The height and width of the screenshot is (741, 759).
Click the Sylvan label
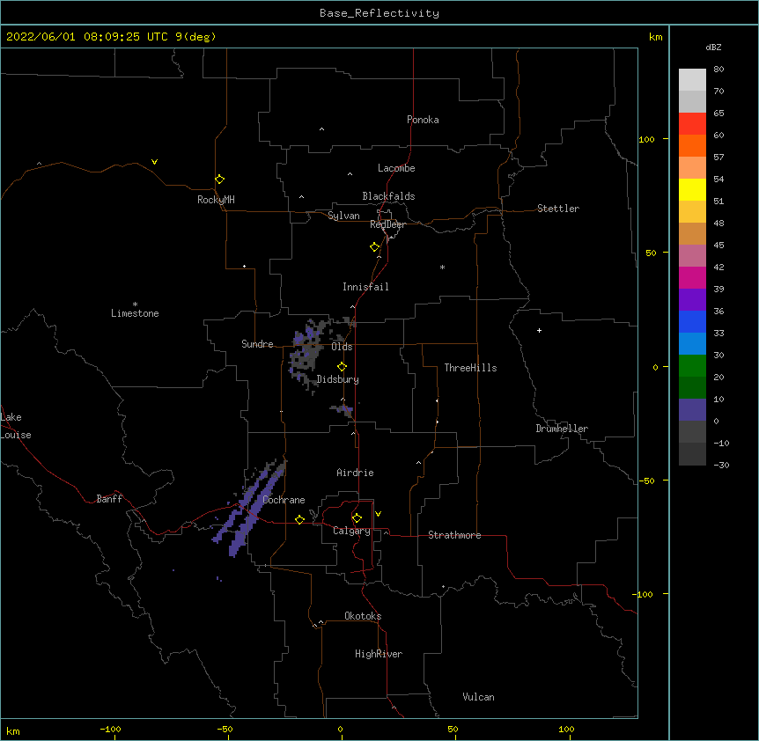(343, 216)
